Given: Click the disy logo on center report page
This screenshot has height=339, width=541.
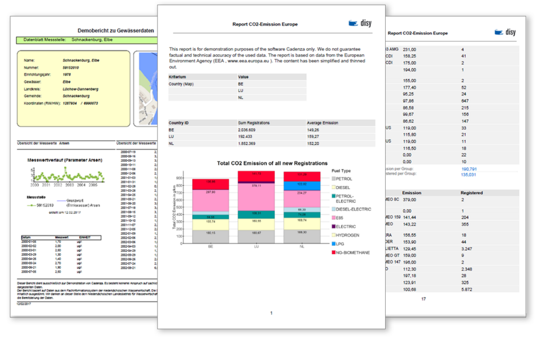Looking at the screenshot, I should click(359, 24).
